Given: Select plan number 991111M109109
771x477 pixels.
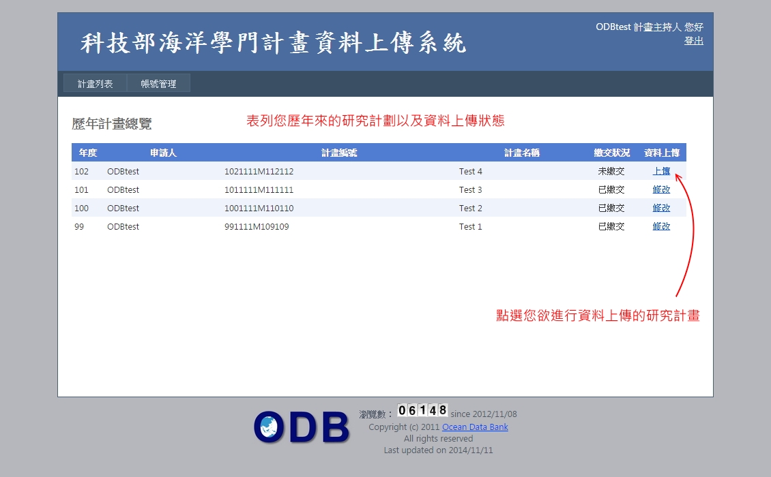Looking at the screenshot, I should [257, 226].
